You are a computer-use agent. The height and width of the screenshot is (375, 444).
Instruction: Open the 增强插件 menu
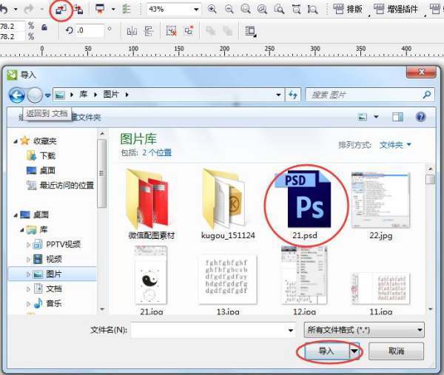[401, 10]
